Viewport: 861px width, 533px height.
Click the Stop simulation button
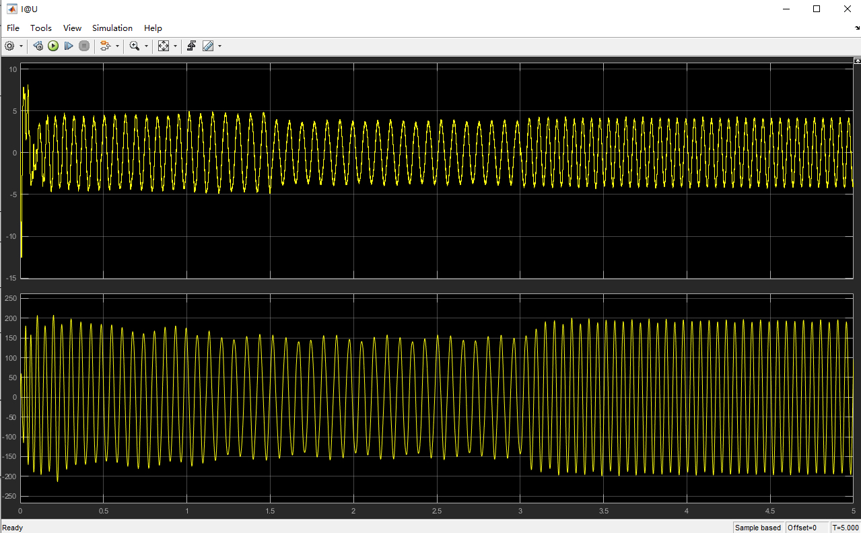pos(84,46)
